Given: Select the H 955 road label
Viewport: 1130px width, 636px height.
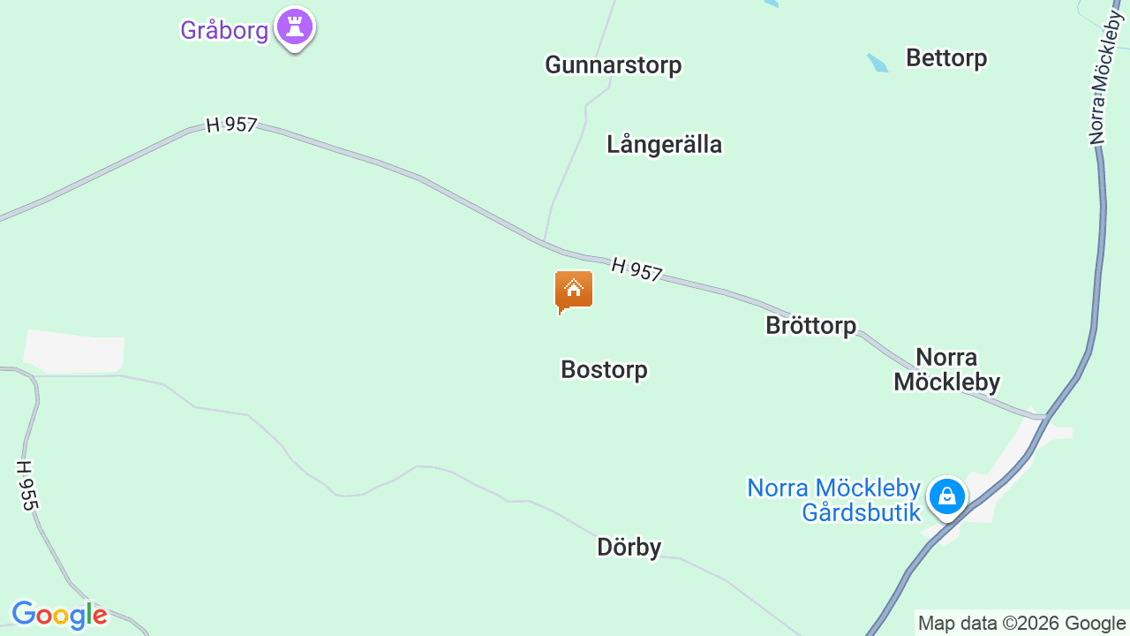Looking at the screenshot, I should [28, 485].
